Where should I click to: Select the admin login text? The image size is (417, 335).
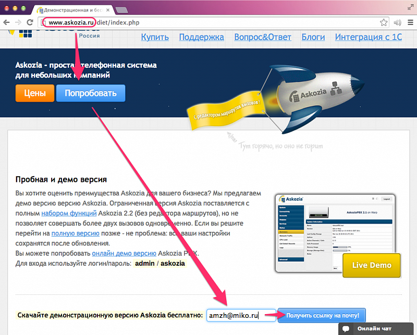click(145, 264)
